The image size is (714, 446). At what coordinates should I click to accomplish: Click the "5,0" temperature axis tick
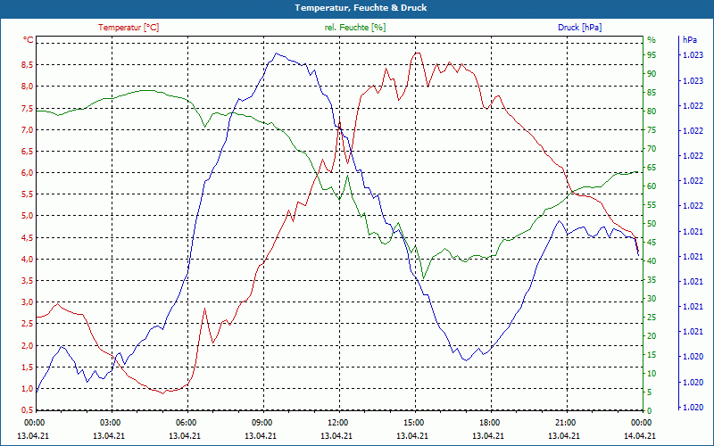coord(27,216)
